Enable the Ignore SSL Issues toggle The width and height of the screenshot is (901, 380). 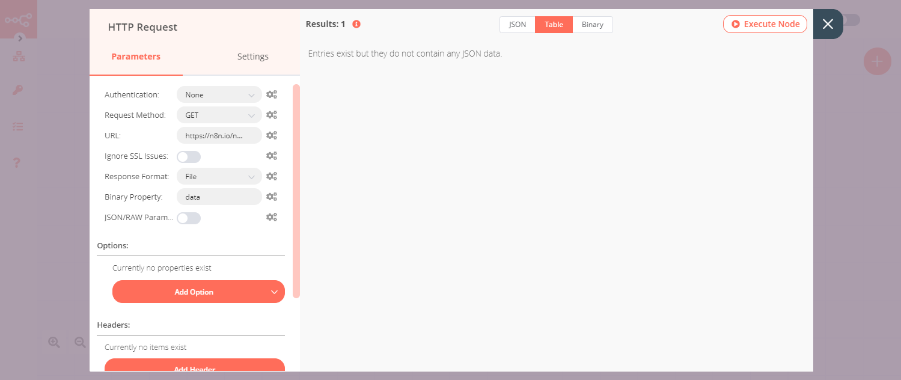tap(188, 156)
